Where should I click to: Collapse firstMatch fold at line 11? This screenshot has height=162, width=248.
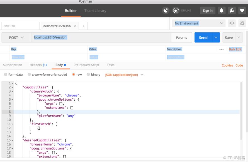point(12,124)
